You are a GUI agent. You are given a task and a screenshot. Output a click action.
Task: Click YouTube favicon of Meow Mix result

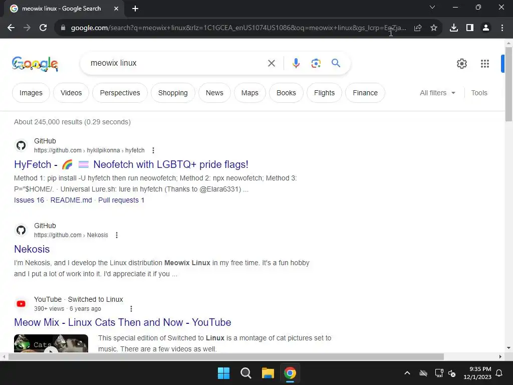(21, 304)
